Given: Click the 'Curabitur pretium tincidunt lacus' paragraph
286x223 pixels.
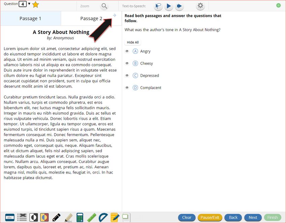Looking at the screenshot, I should [60, 137].
